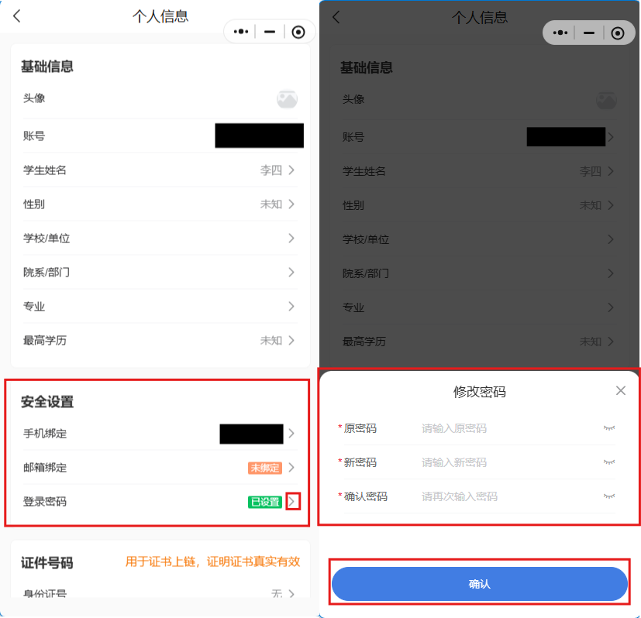This screenshot has width=641, height=618.
Task: Toggle eye icon on 确认密码 field
Action: coord(609,496)
